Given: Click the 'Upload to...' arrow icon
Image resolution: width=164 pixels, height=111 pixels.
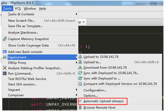Looking at the screenshot, I should point(80,62).
